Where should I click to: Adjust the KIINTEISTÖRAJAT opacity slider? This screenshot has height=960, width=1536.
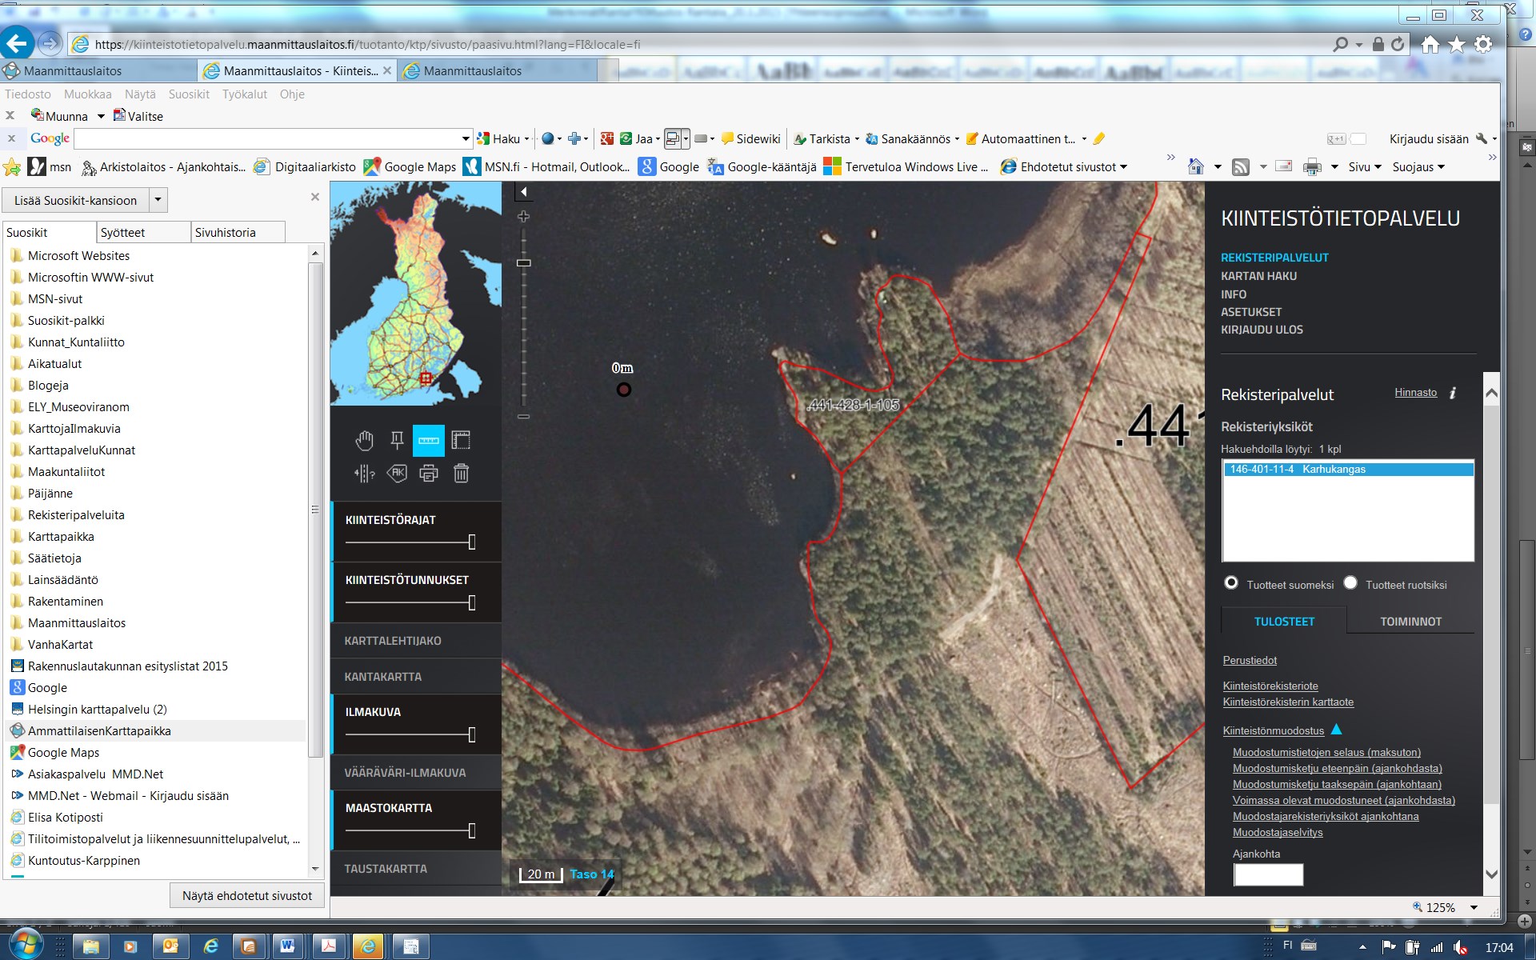coord(472,542)
